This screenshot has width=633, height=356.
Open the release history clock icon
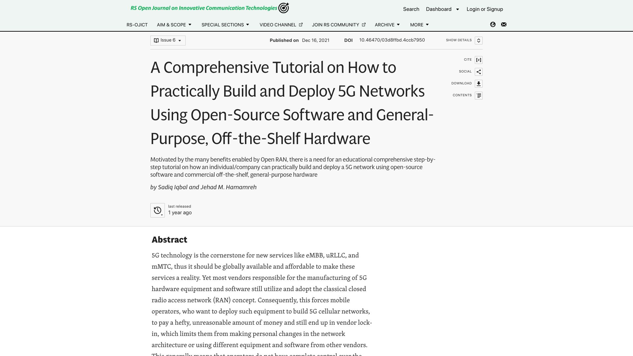click(158, 210)
